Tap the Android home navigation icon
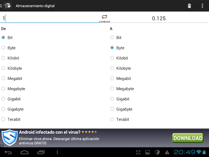 tap(24, 152)
